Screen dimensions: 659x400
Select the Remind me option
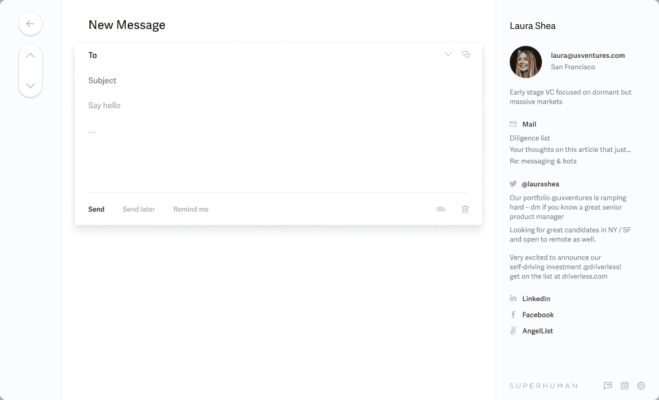[190, 209]
